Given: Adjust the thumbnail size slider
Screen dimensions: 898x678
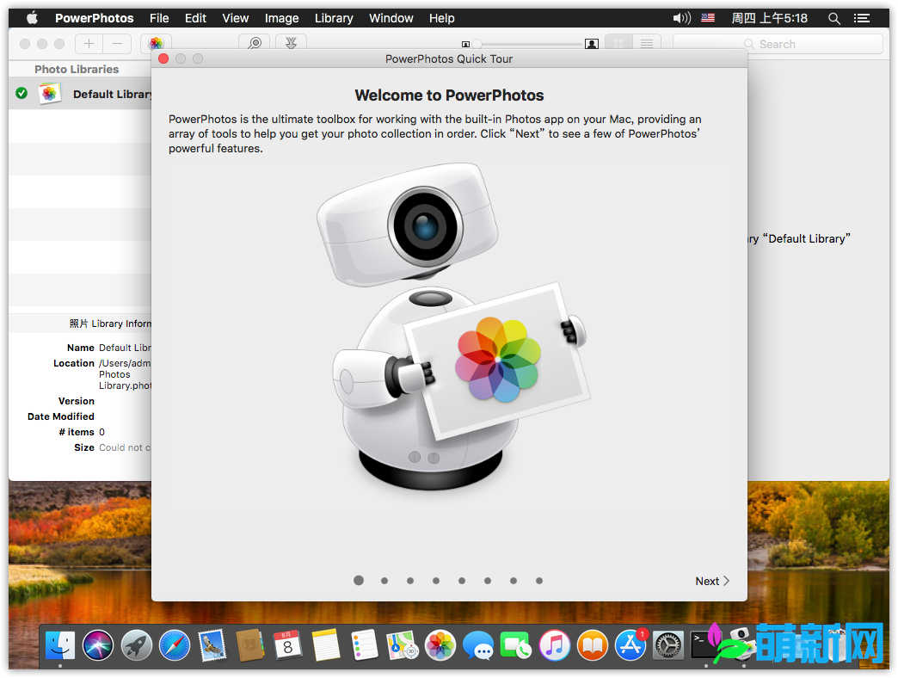Looking at the screenshot, I should (x=477, y=44).
